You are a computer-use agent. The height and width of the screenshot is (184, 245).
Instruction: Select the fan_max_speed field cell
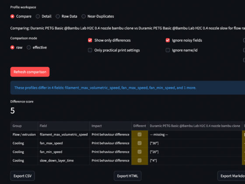coord(64,143)
